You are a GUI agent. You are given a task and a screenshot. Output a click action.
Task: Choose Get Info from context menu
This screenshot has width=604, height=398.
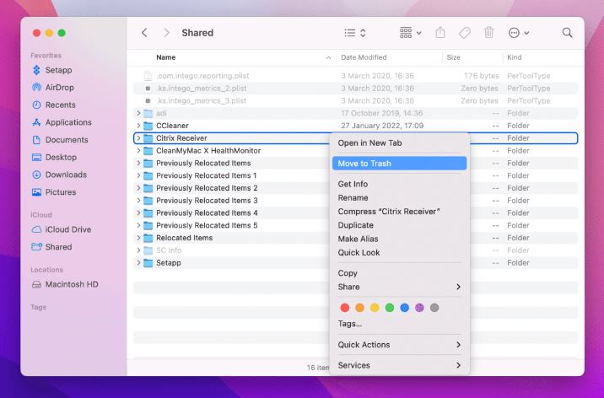[x=400, y=184]
